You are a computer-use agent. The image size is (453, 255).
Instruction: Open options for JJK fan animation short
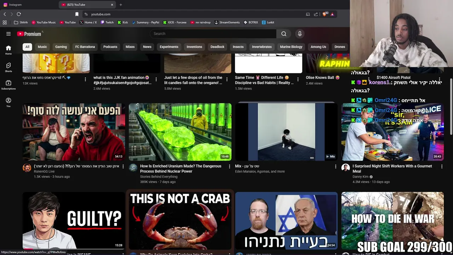(x=156, y=79)
